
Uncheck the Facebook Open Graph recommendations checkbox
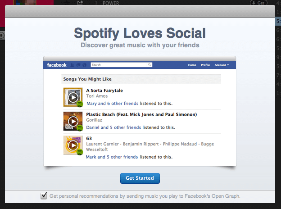click(x=44, y=195)
